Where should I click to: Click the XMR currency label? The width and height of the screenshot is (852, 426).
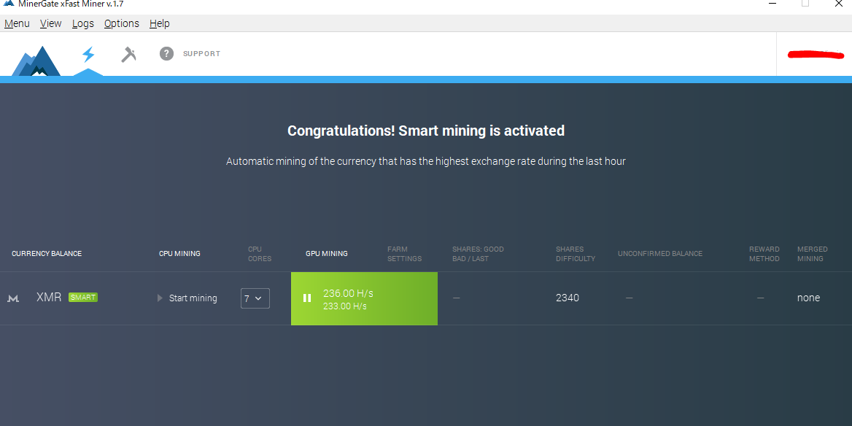pos(49,297)
